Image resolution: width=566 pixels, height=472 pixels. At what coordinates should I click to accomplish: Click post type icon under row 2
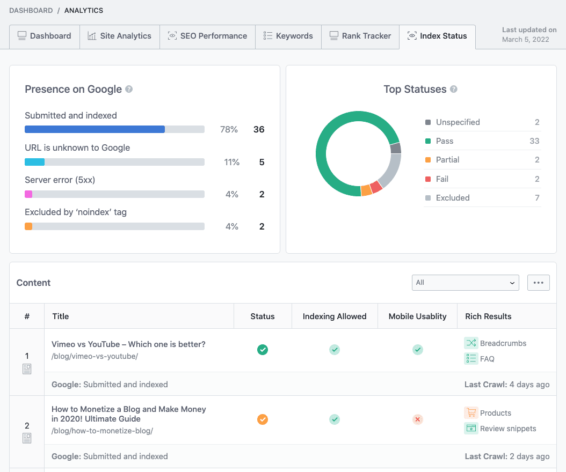coord(27,438)
